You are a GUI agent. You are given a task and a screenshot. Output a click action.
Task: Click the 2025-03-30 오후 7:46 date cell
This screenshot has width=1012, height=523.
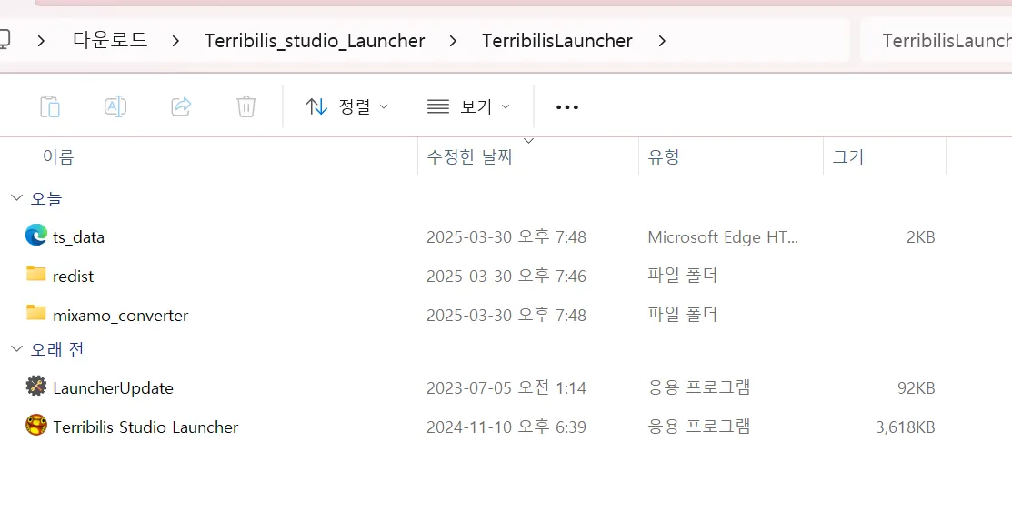pyautogui.click(x=506, y=276)
